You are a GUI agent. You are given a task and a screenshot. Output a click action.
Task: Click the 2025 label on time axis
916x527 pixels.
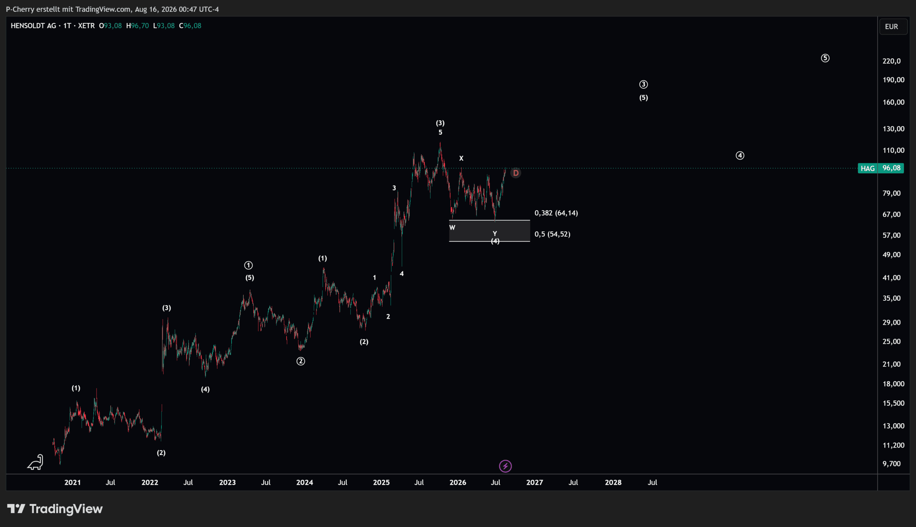pyautogui.click(x=381, y=483)
